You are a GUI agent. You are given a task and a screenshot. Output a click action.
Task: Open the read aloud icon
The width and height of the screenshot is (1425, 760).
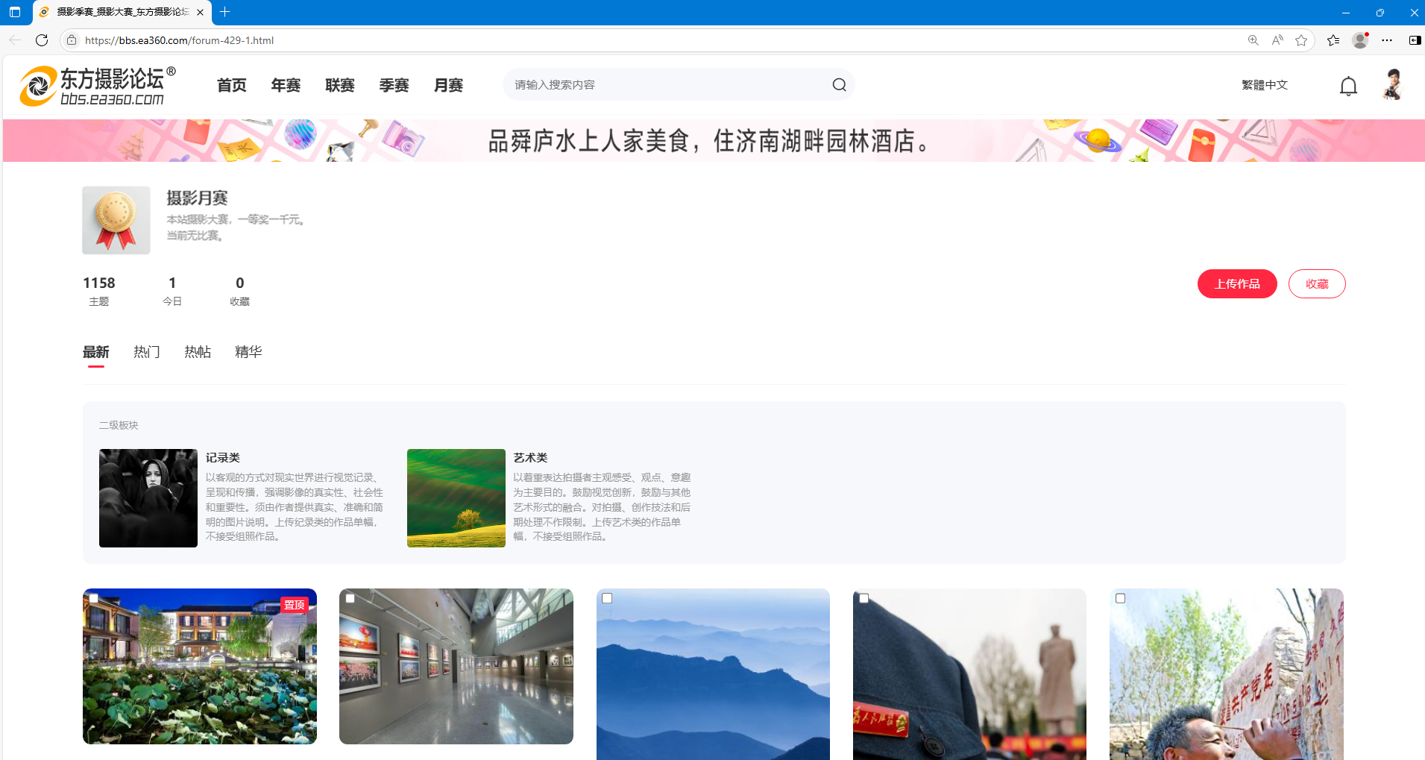pos(1277,40)
